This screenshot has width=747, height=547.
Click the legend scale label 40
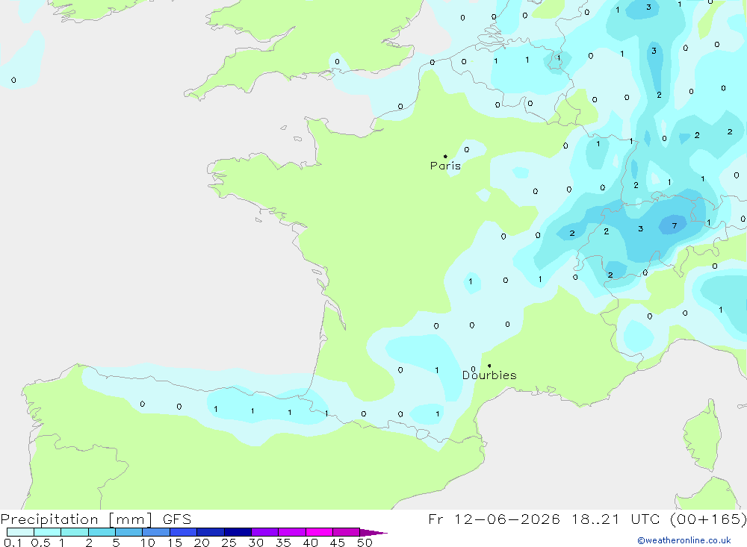(310, 543)
